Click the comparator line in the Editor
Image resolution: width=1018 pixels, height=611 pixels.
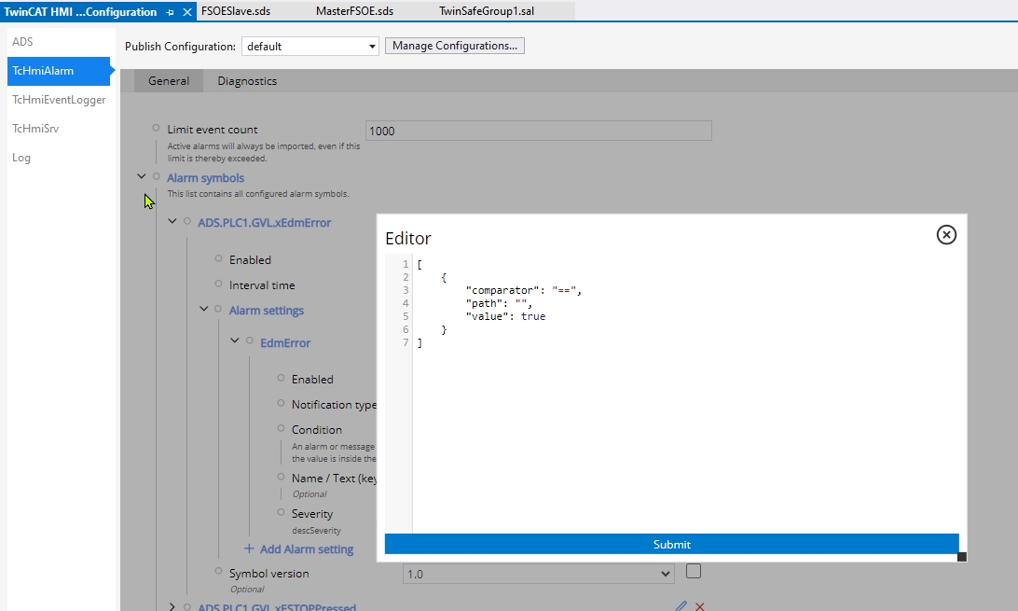coord(523,290)
